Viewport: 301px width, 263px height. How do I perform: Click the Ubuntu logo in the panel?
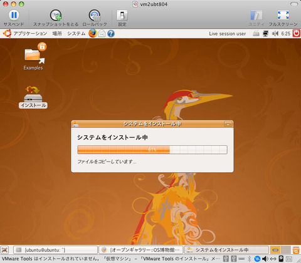click(7, 33)
